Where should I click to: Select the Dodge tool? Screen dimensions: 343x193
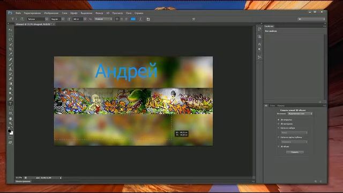tap(10, 93)
